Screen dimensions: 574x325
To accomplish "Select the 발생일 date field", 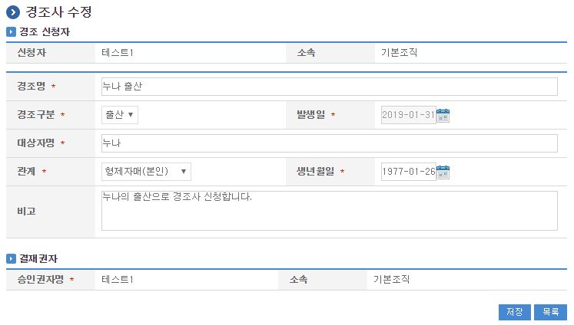I will click(x=407, y=115).
